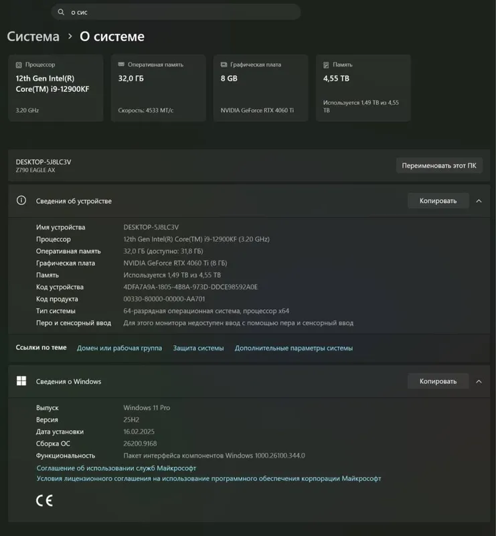Click the Оперативная память card icon
Screen dimensions: 496x536
pos(121,64)
